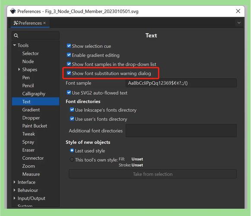Click the search magnifier icon

pos(16,35)
